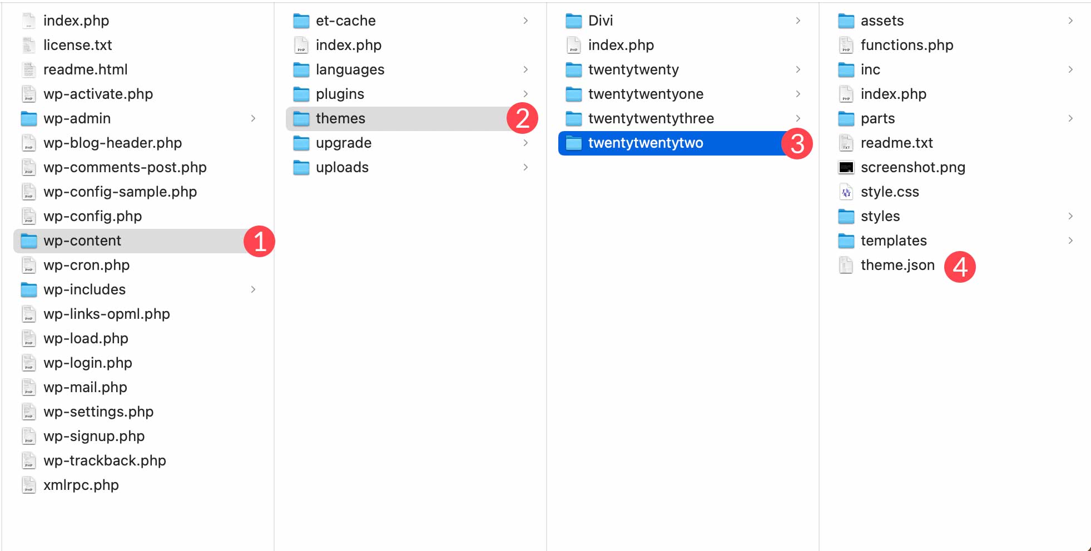Click the uploads folder icon
Viewport: 1091px width, 551px height.
click(301, 167)
